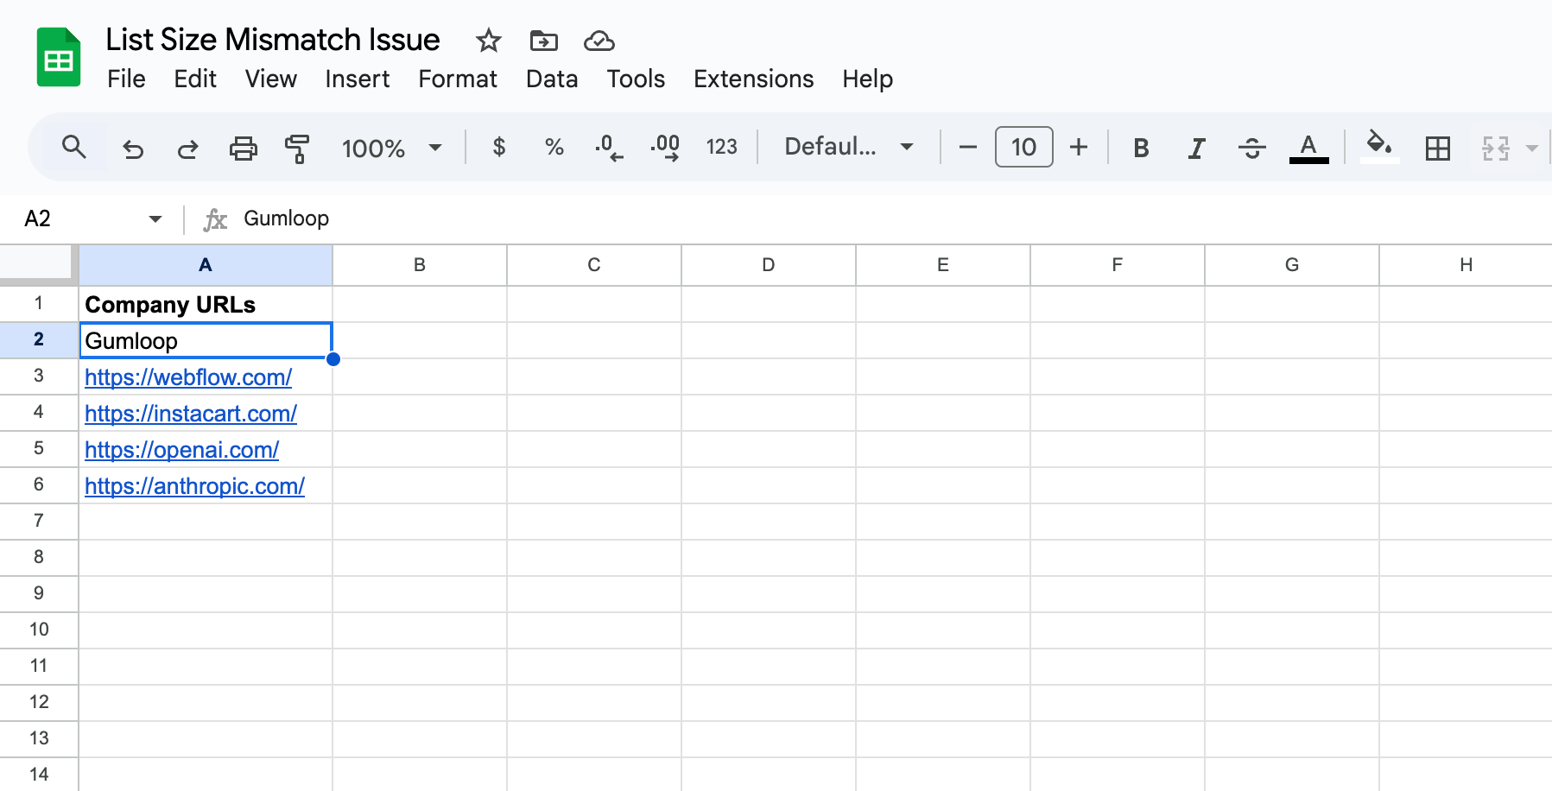Viewport: 1552px width, 791px height.
Task: Decrease decimal places
Action: [609, 148]
